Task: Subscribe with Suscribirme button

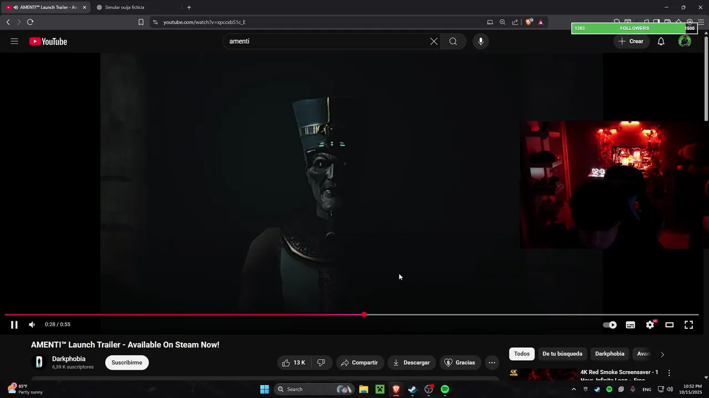Action: pyautogui.click(x=127, y=363)
